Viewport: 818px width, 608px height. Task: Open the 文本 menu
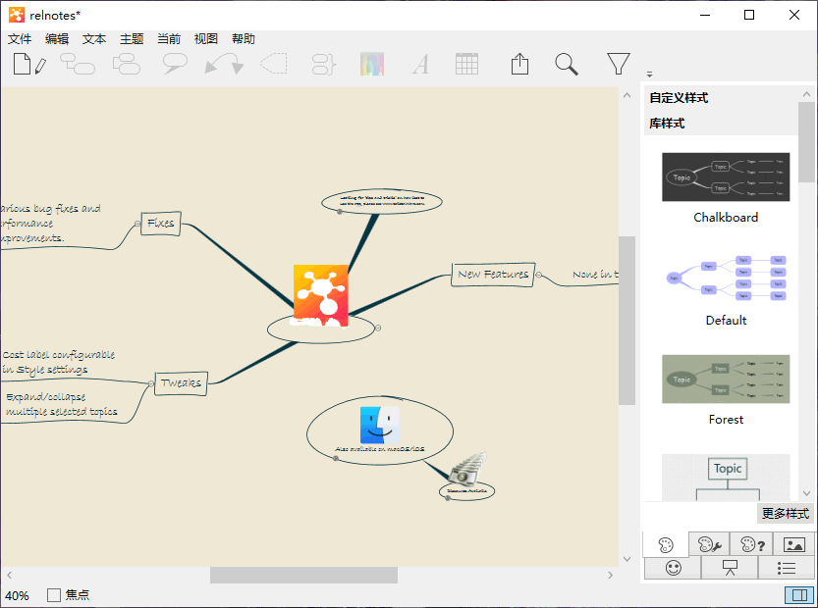pyautogui.click(x=94, y=39)
